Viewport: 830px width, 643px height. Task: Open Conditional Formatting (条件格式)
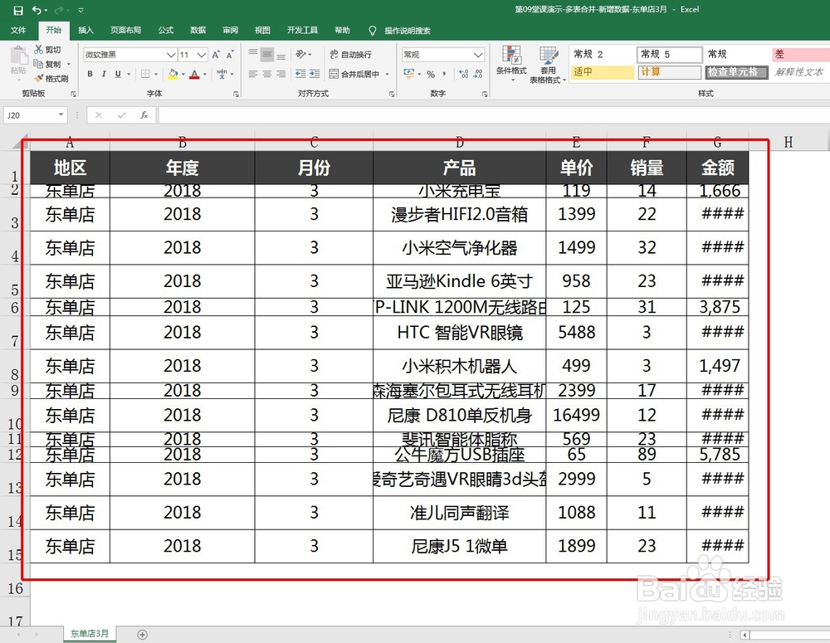(x=511, y=64)
